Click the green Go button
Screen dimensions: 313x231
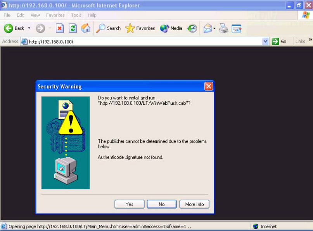click(279, 42)
